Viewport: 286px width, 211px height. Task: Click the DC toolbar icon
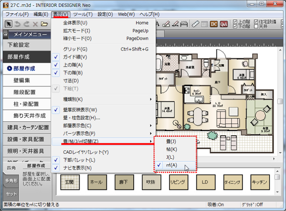click(x=213, y=24)
